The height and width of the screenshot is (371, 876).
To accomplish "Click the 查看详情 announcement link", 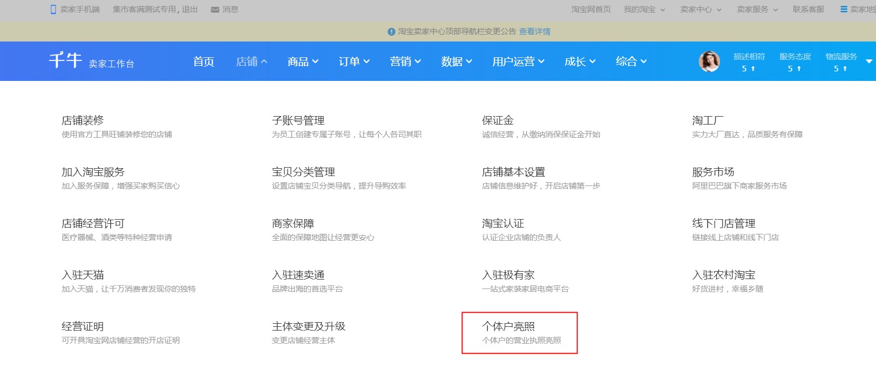I will point(534,32).
